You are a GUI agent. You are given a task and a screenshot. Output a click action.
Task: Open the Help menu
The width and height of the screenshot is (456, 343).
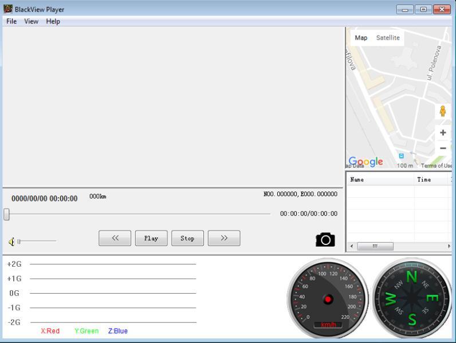click(x=53, y=21)
